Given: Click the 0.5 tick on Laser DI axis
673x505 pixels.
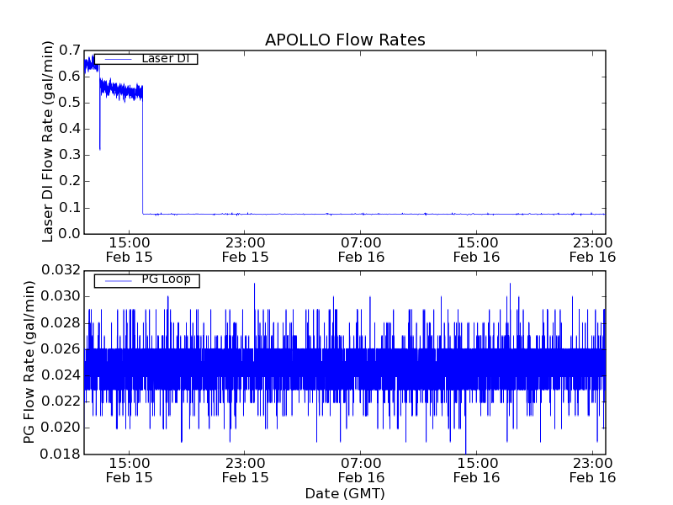Looking at the screenshot, I should 70,103.
